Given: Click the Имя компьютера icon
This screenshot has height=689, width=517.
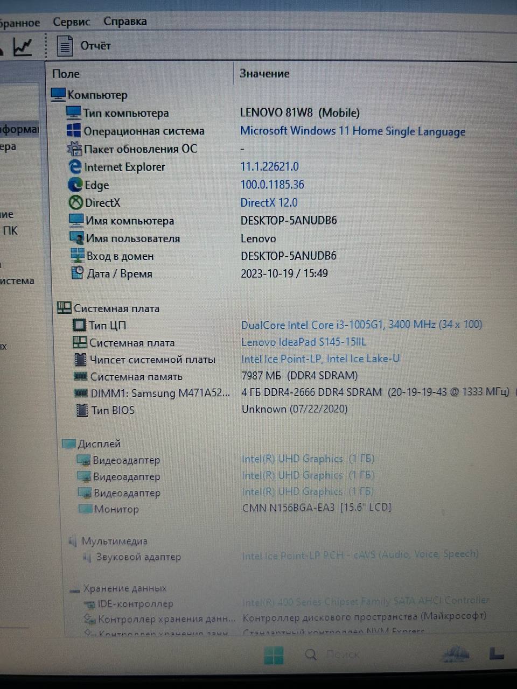Looking at the screenshot, I should [76, 220].
